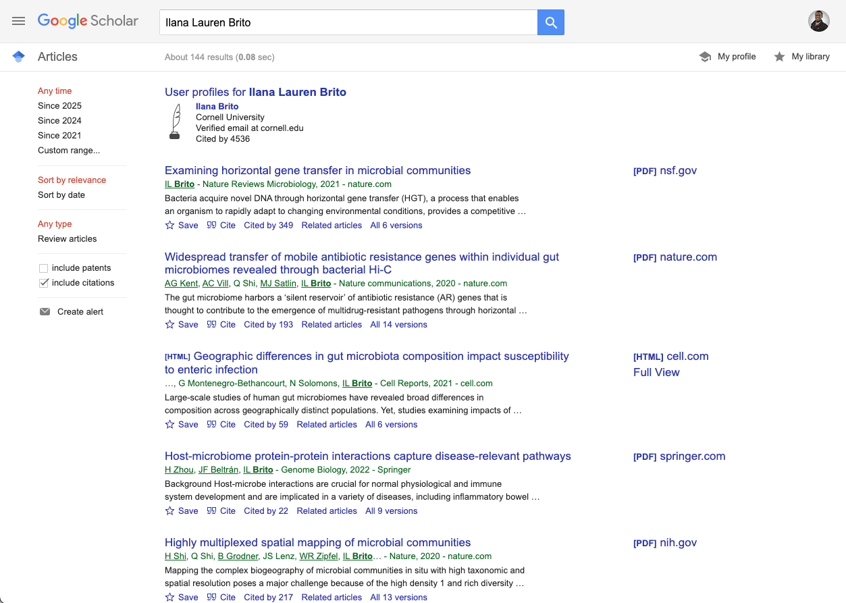Click the quill profile image for Ilana Brito
The height and width of the screenshot is (603, 846).
tap(175, 121)
